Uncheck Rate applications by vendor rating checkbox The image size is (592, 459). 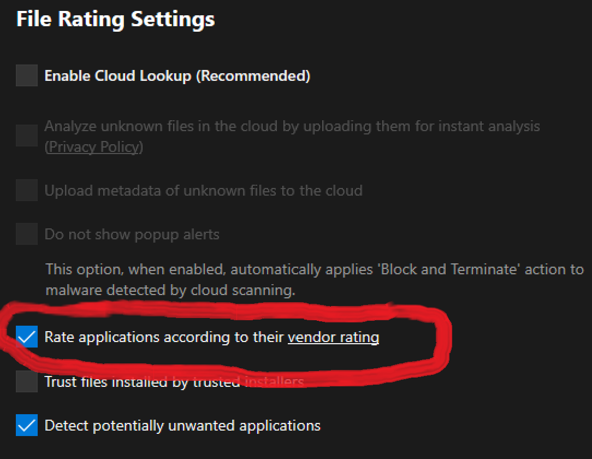coord(27,337)
